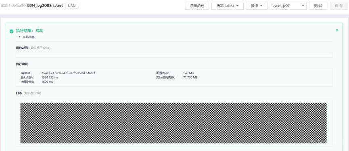
Task: Click the 函数返回 section label
Action: [x=22, y=48]
